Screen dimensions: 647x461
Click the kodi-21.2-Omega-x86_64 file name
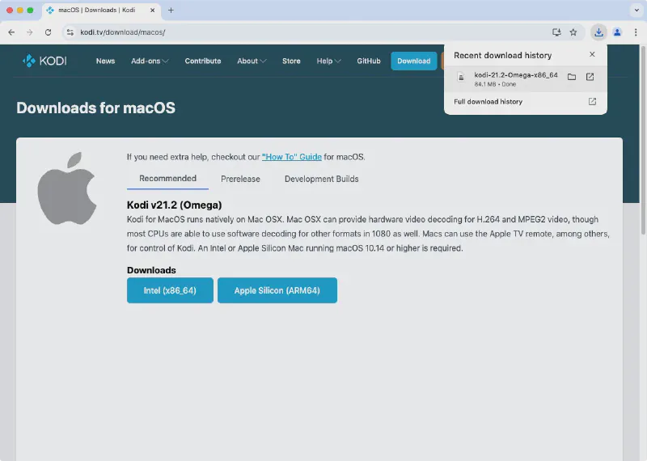tap(515, 75)
